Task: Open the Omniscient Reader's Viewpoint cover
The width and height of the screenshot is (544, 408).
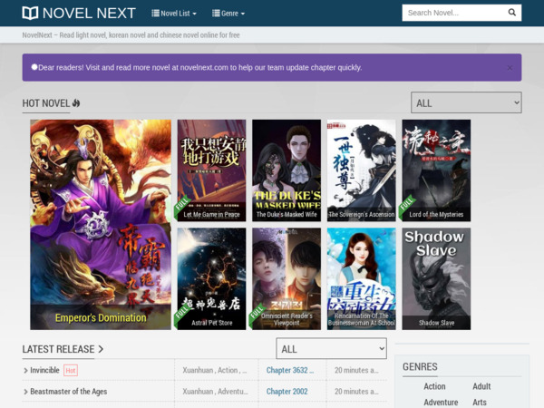Action: [287, 278]
